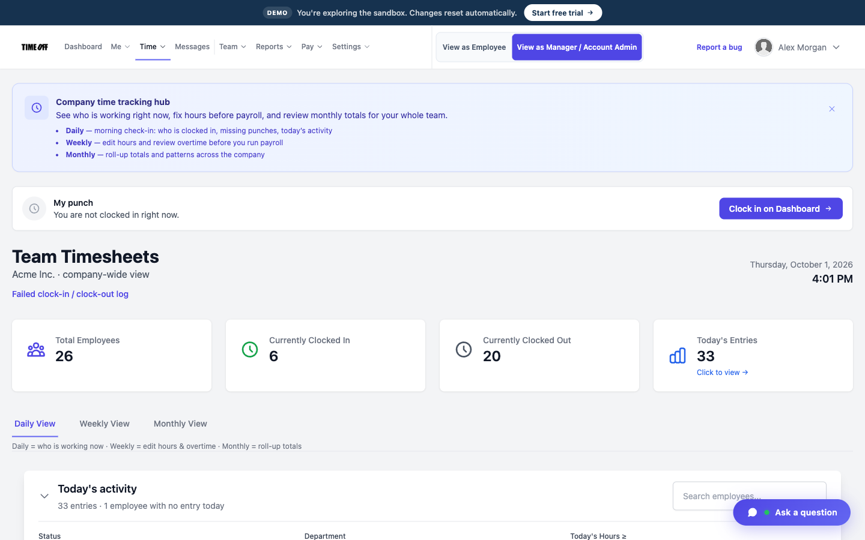This screenshot has width=865, height=540.
Task: Open Messages from the nav bar
Action: 192,47
